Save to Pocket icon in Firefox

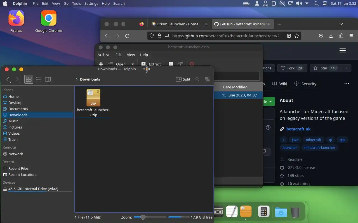click(321, 36)
